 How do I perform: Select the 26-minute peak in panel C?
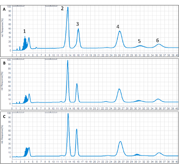pyautogui.click(x=120, y=142)
